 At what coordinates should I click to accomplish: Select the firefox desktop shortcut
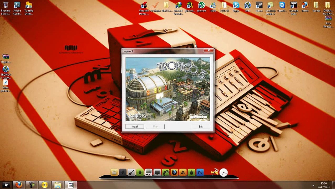(x=305, y=7)
